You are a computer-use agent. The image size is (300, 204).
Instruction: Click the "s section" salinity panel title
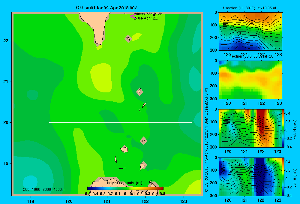[x=250, y=56]
